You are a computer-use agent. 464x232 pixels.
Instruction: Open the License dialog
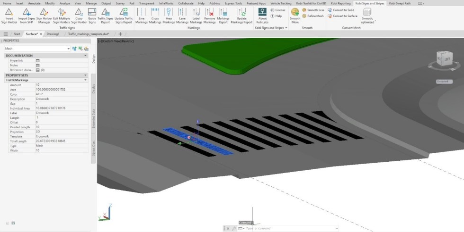[x=278, y=10]
